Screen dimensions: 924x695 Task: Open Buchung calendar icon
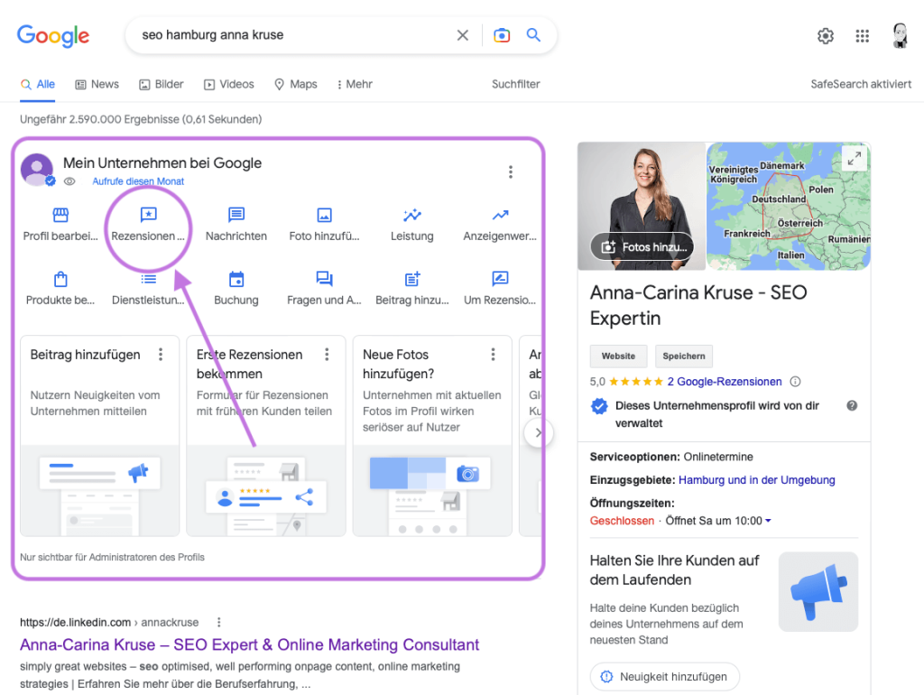coord(236,279)
